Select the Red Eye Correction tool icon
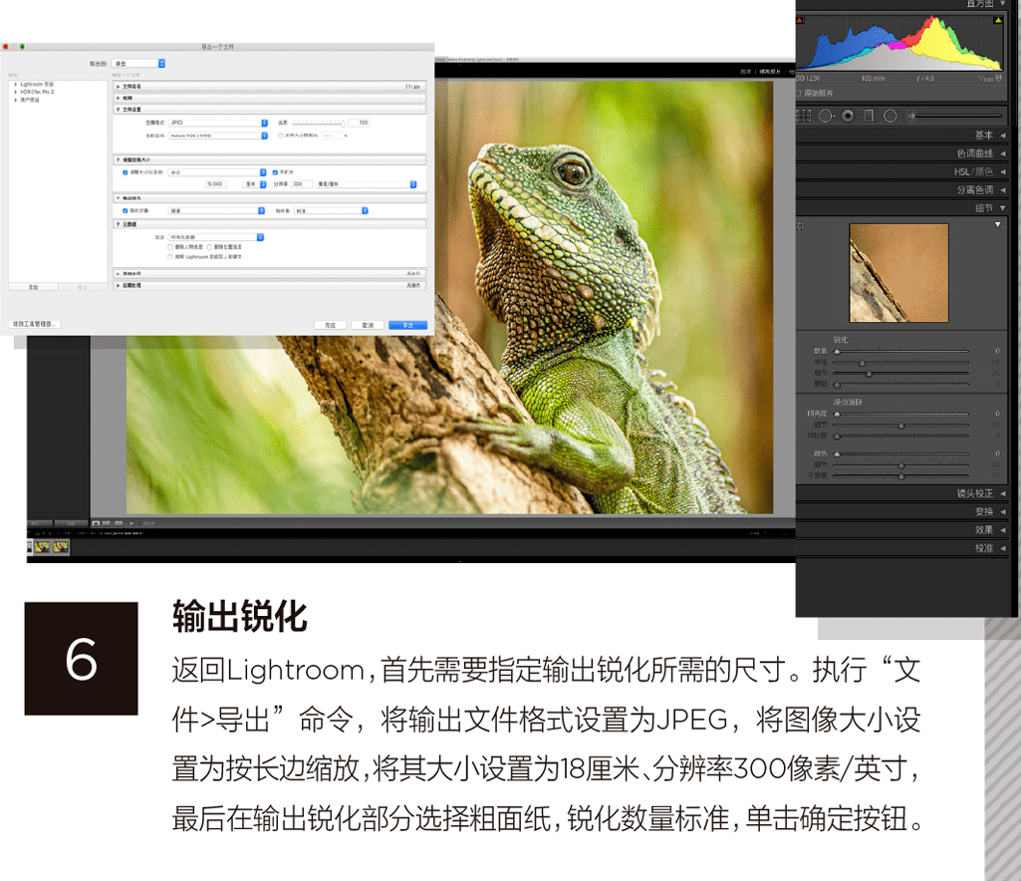 click(848, 116)
